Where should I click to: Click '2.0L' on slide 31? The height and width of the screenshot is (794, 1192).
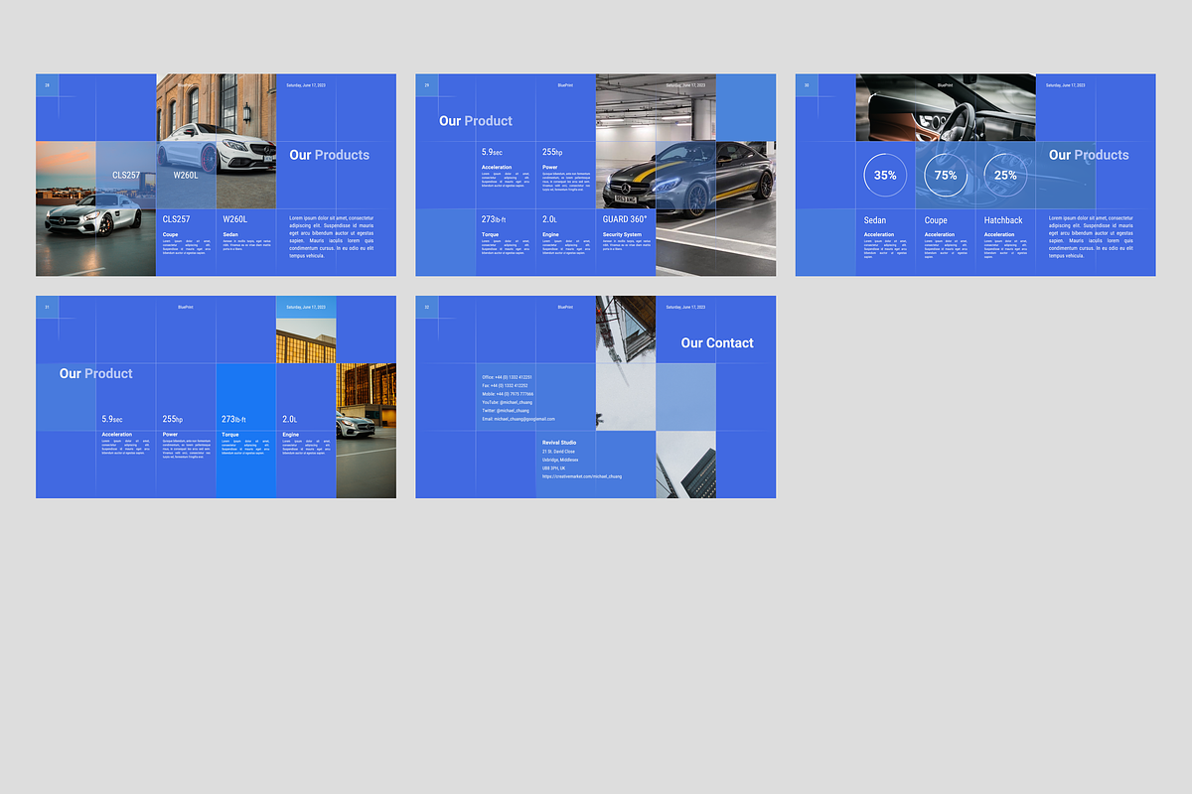coord(290,420)
